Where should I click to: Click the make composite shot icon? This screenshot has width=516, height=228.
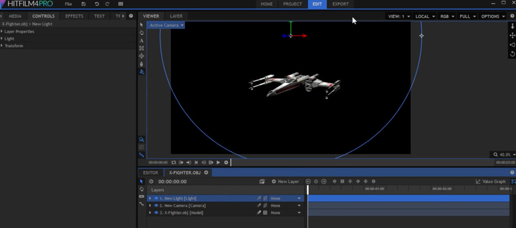(262, 181)
